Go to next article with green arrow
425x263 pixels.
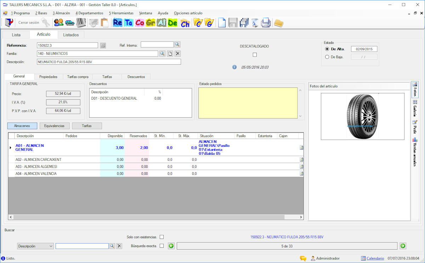(403, 246)
